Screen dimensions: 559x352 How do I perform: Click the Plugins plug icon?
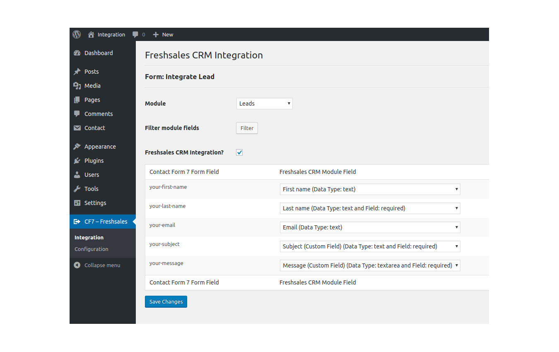(77, 161)
